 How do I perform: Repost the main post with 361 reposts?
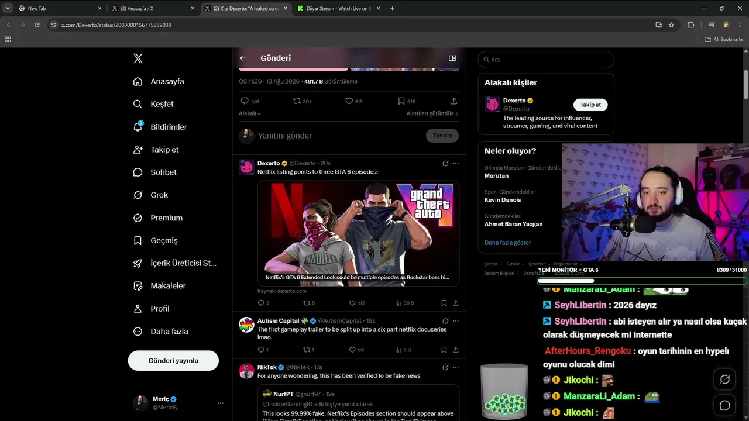coord(302,101)
